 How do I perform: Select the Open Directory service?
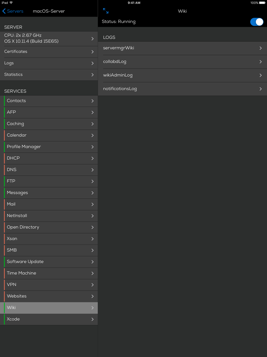[23, 227]
